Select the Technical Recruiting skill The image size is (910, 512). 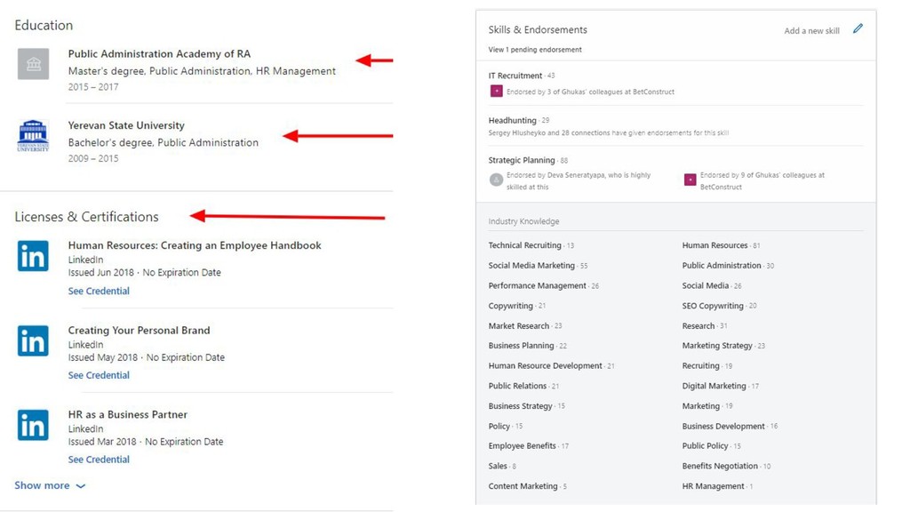click(x=524, y=245)
